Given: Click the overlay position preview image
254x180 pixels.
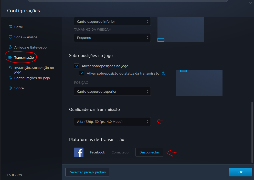Looking at the screenshot, I should pos(199,82).
